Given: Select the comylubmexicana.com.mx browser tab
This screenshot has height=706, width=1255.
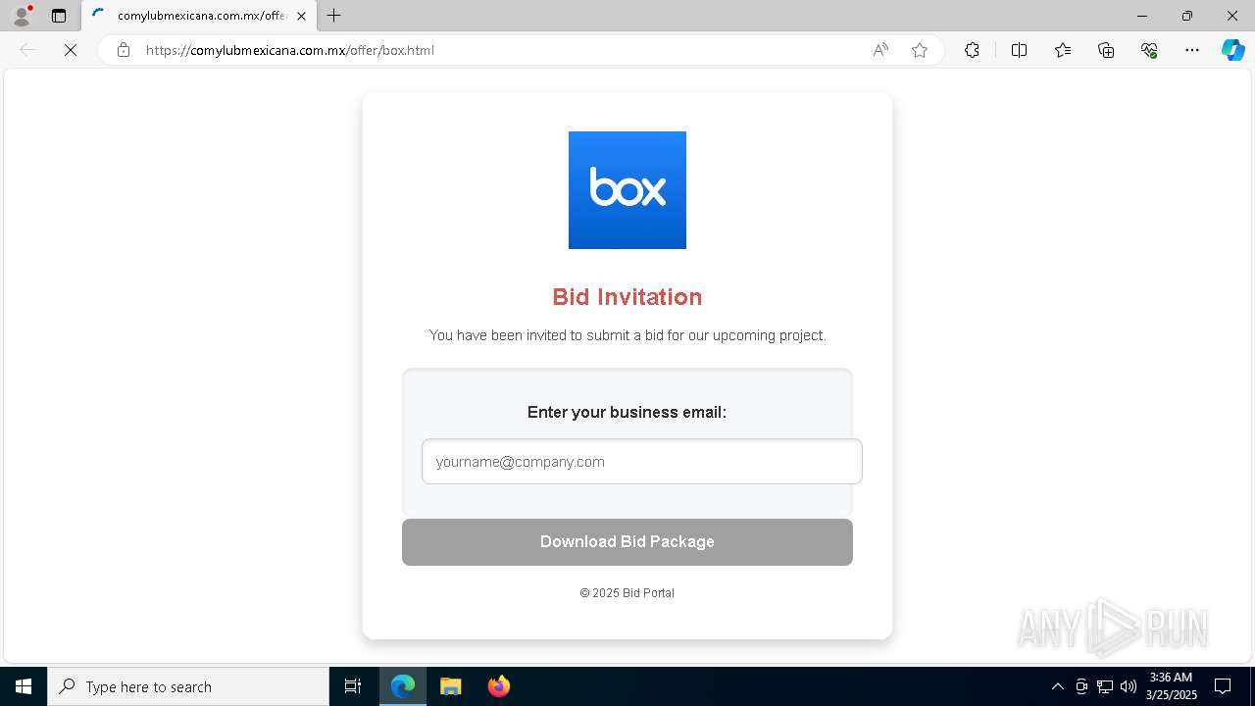Looking at the screenshot, I should [x=199, y=16].
